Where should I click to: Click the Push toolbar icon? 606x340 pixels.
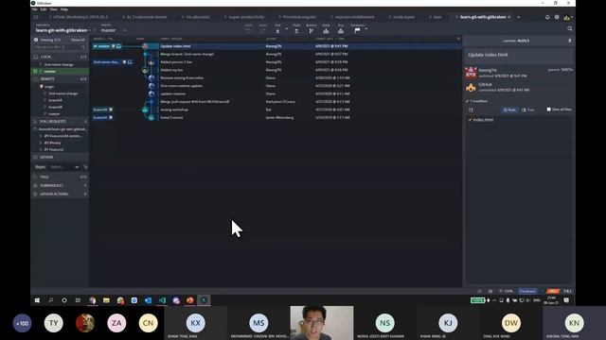(x=296, y=30)
